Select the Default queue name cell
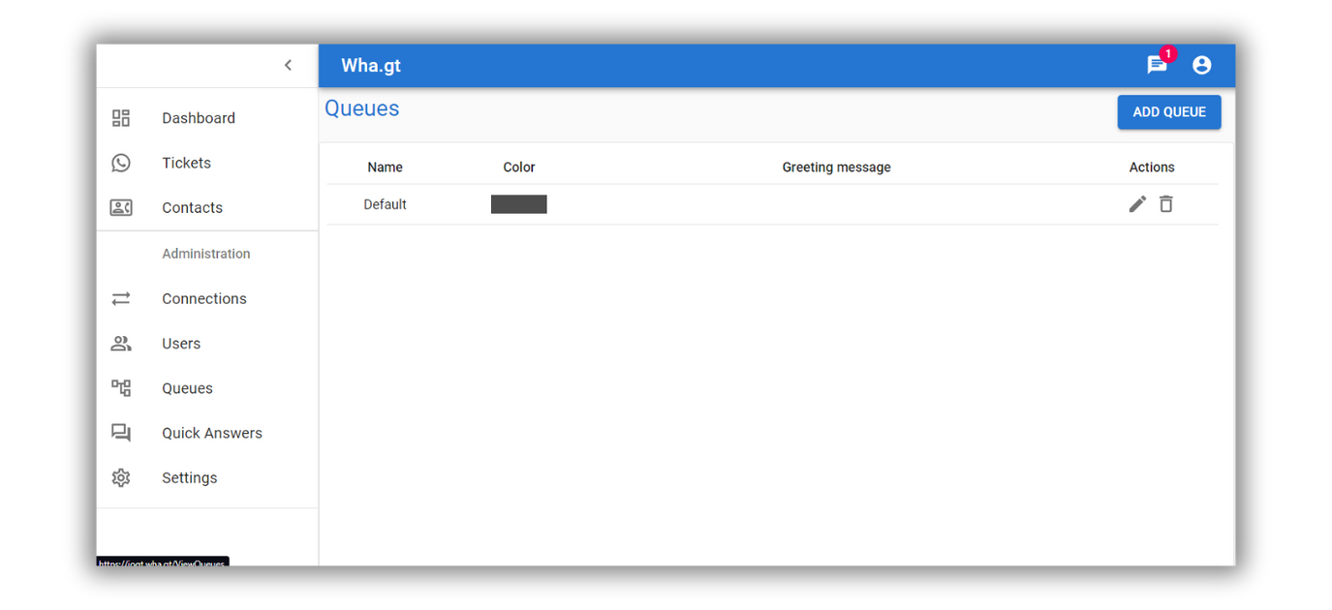This screenshot has width=1332, height=610. point(385,204)
